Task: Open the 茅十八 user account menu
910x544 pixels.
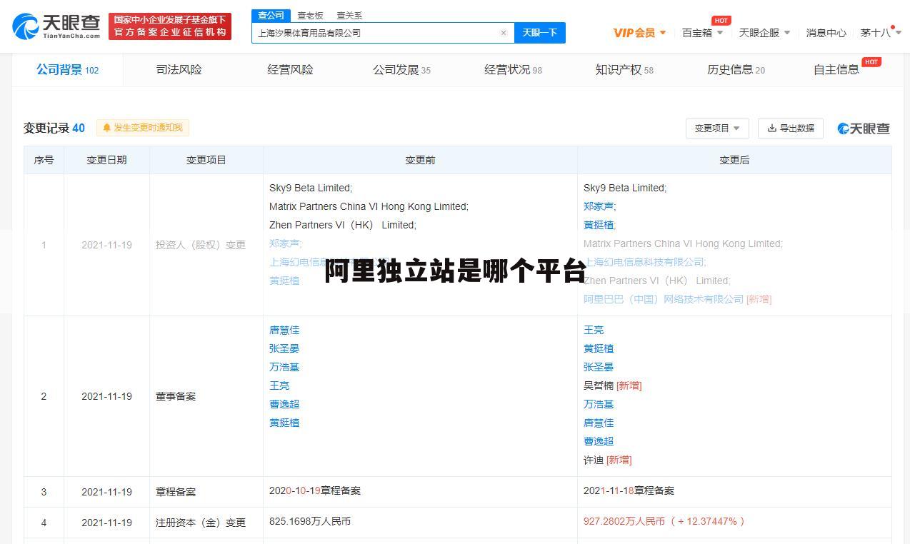Action: 880,33
